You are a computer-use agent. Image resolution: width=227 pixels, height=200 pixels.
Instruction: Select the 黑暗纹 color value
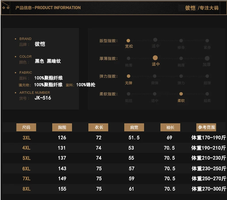54,61
